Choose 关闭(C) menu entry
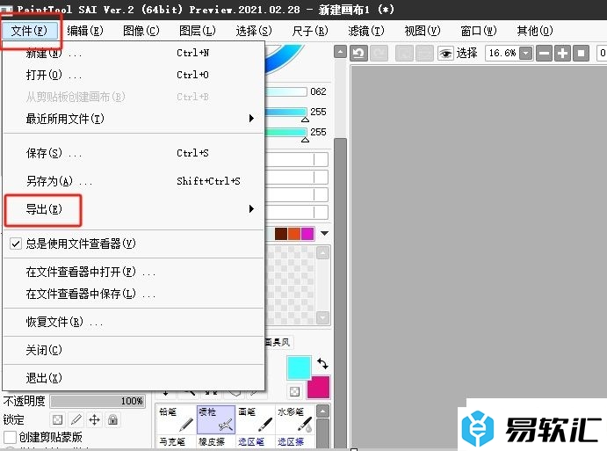The image size is (607, 451). pyautogui.click(x=134, y=350)
